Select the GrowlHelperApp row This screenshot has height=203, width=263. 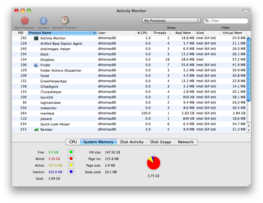(129, 81)
